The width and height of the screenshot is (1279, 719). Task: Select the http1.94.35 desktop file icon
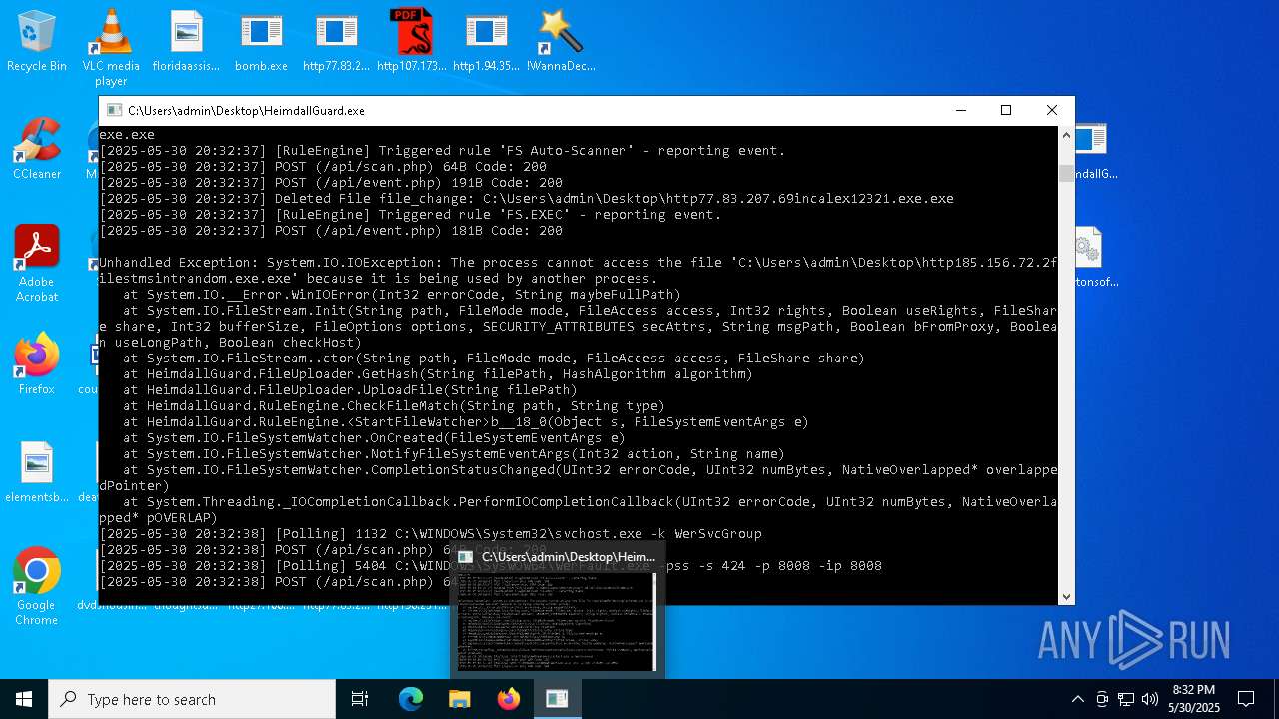[486, 41]
